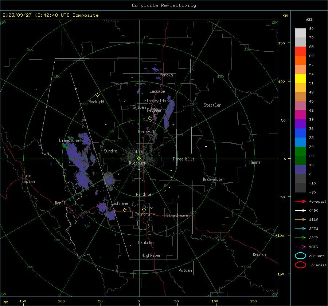Click the Drumheller city label
328x306 pixels.
(x=214, y=179)
